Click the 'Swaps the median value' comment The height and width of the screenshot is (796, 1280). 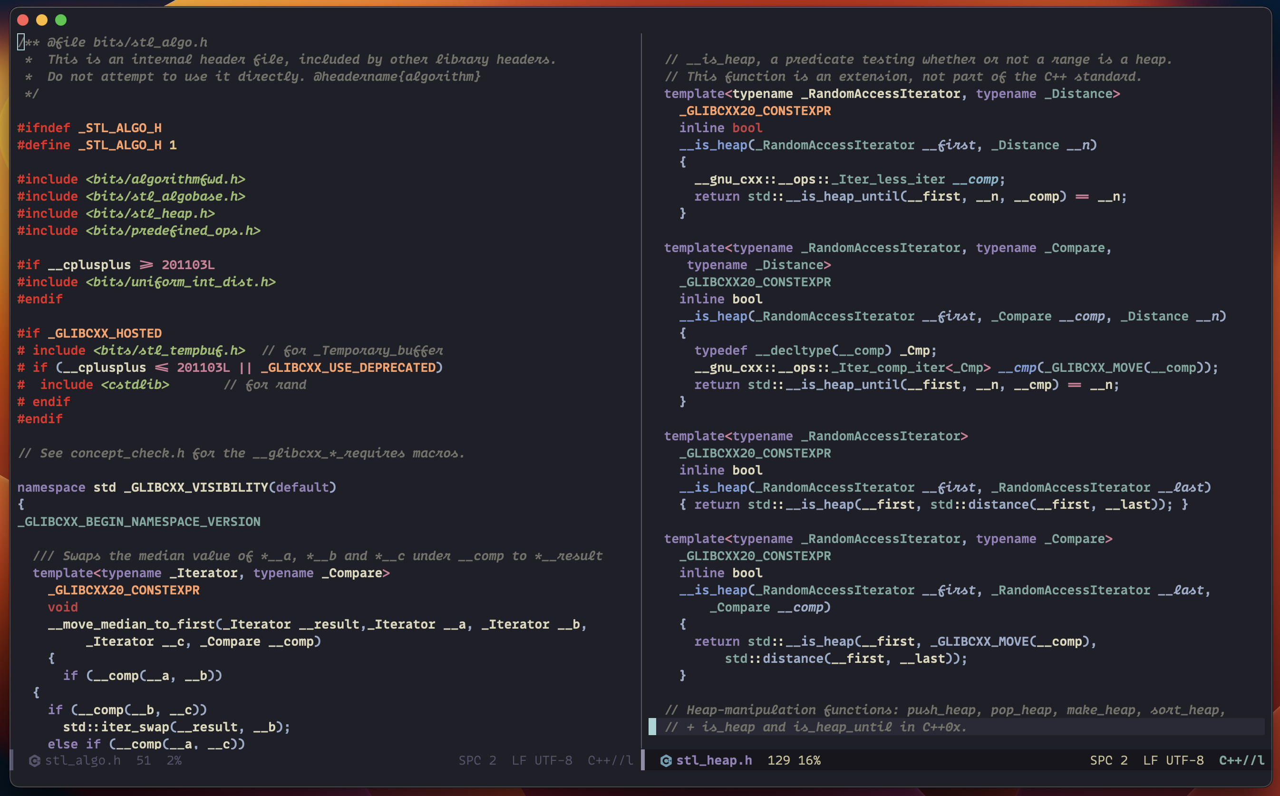point(317,555)
